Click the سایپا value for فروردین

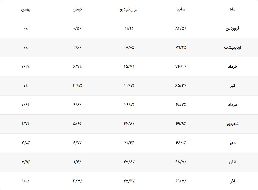tap(181, 29)
